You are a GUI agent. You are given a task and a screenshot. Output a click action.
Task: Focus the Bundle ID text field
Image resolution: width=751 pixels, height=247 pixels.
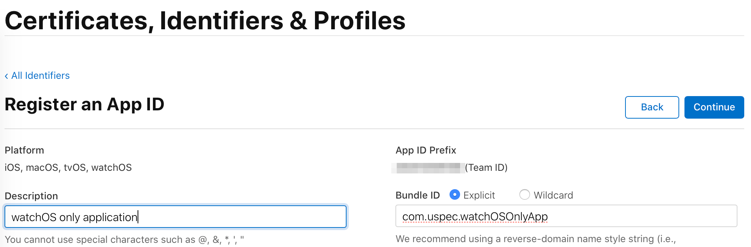[x=566, y=216]
